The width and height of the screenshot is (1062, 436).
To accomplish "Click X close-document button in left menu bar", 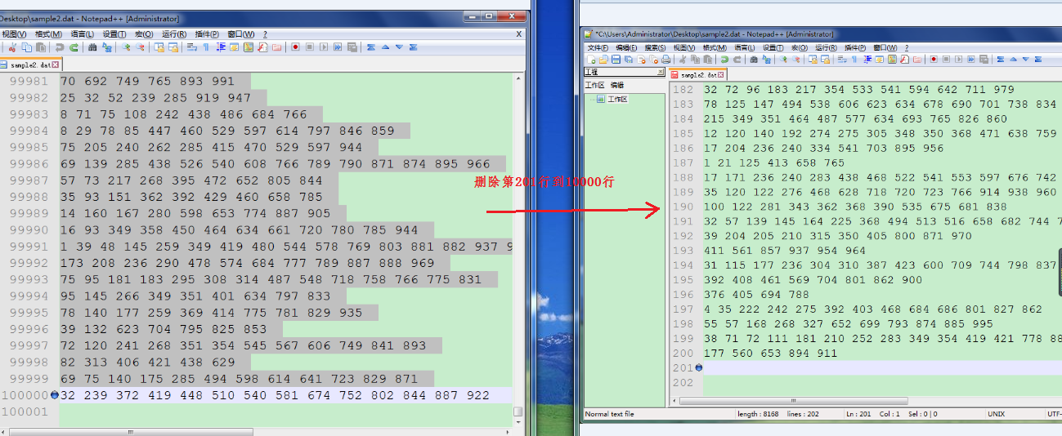I will [518, 34].
